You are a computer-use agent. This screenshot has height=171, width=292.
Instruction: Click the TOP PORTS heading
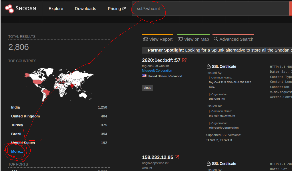pyautogui.click(x=18, y=164)
